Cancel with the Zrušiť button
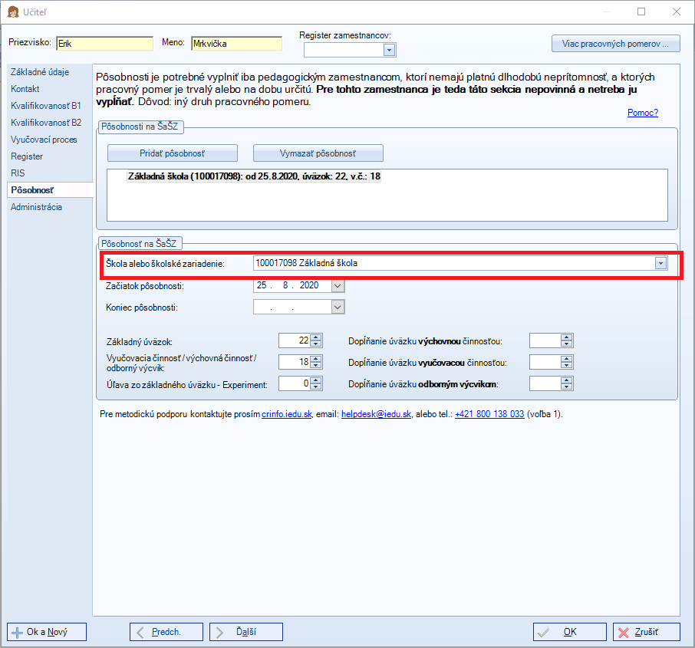The image size is (695, 648). click(x=646, y=632)
